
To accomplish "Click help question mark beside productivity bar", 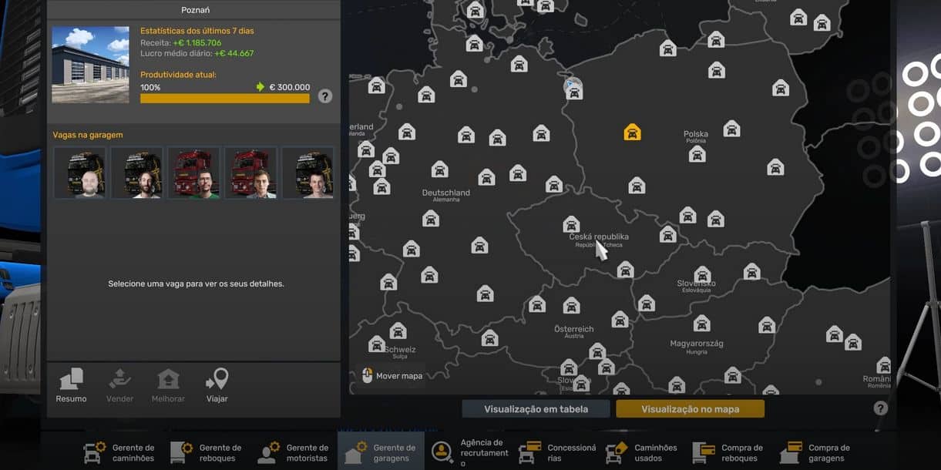I will tap(325, 96).
